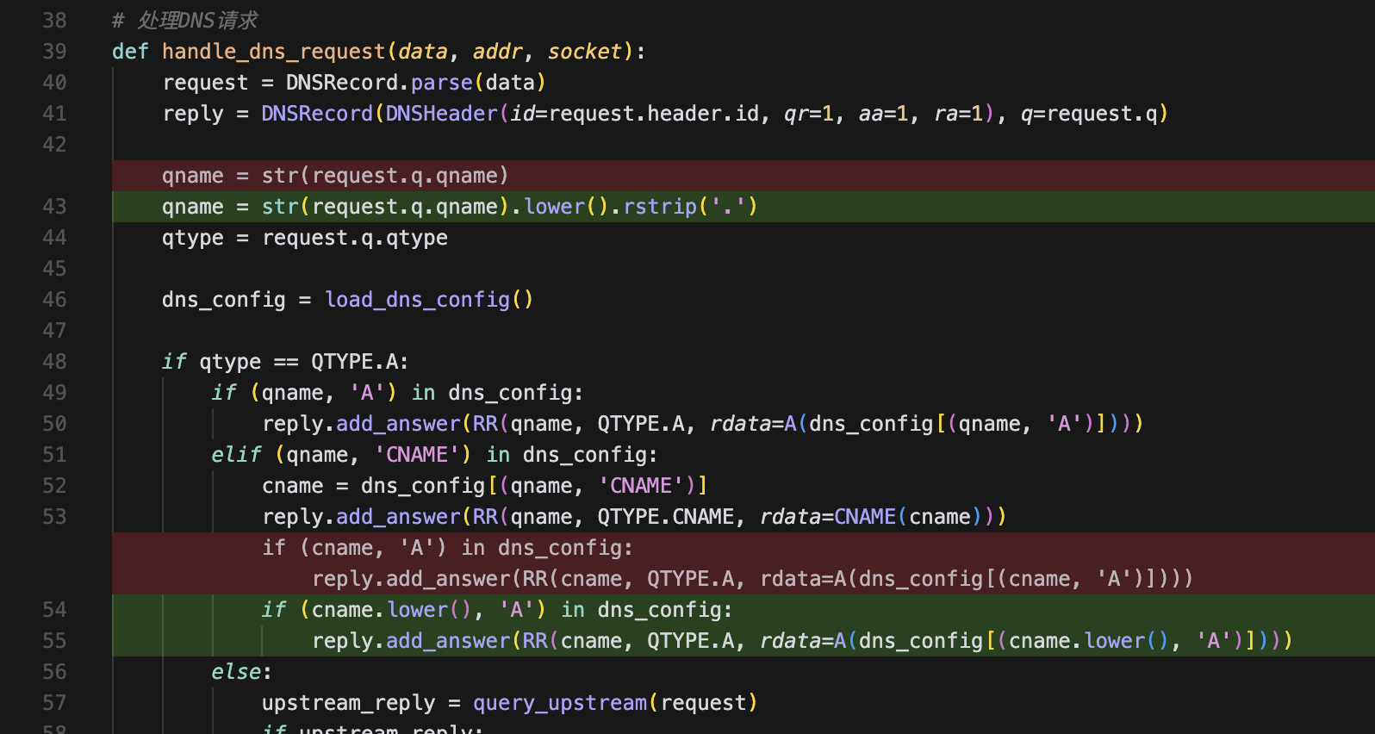The width and height of the screenshot is (1375, 734).
Task: Click the else keyword on line 56
Action: click(236, 672)
